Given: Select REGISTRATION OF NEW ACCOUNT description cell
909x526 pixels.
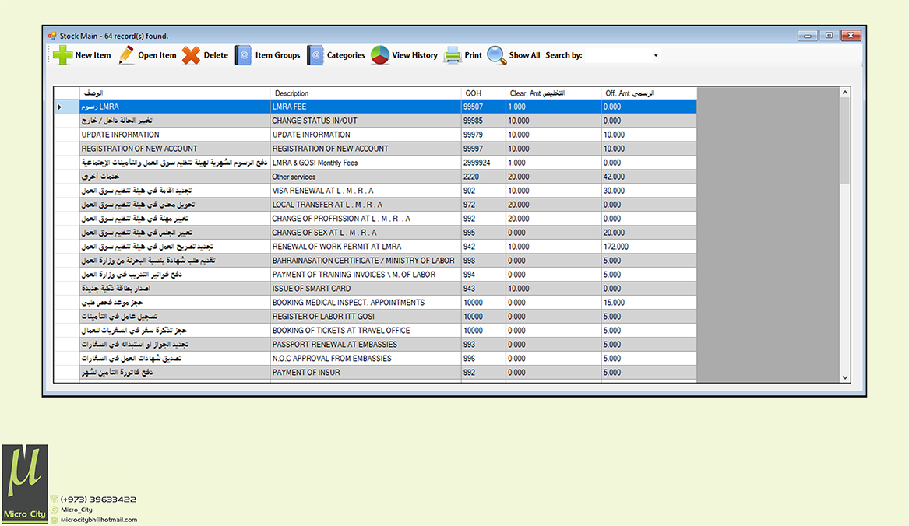Looking at the screenshot, I should pos(366,149).
